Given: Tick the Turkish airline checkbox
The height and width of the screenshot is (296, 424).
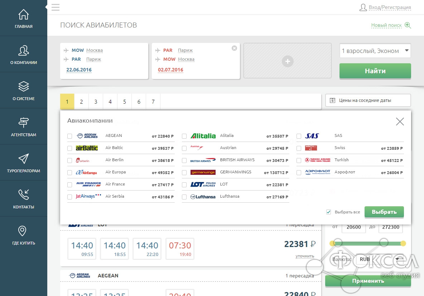Looking at the screenshot, I should [299, 160].
